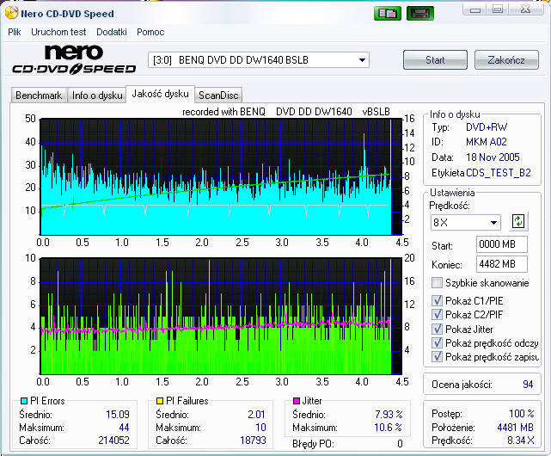The width and height of the screenshot is (551, 456).
Task: Uncheck Pokaż C1/PIE option
Action: [x=437, y=300]
